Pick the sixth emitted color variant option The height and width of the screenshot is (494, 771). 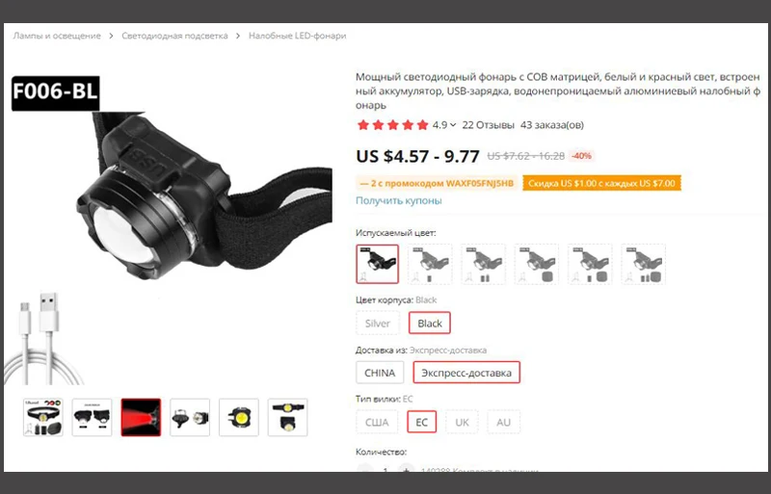click(643, 264)
